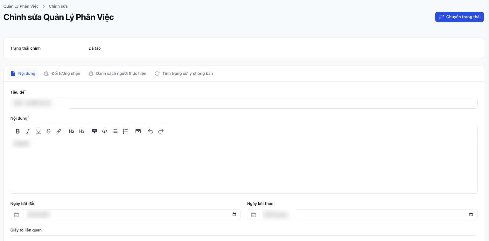Set heading level H2
The image size is (489, 241).
(72, 131)
